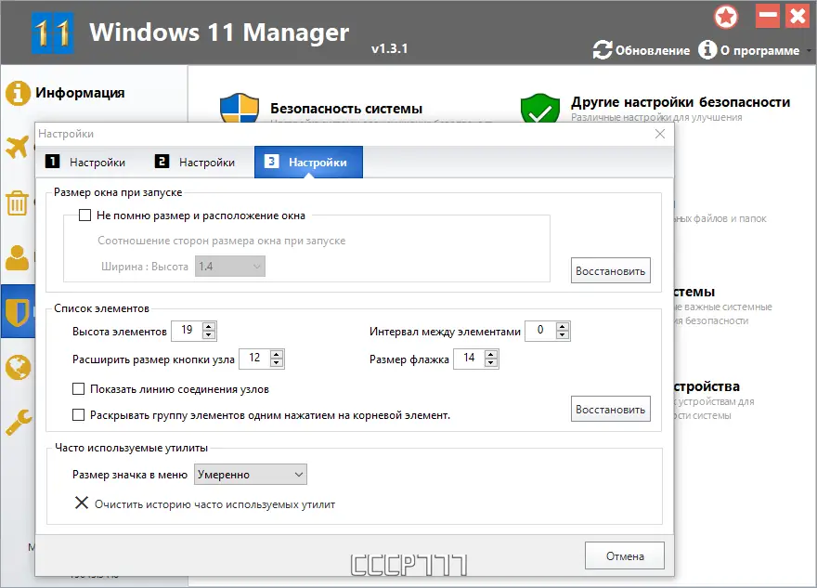Increase Размер флажка using the up arrow

coord(489,354)
